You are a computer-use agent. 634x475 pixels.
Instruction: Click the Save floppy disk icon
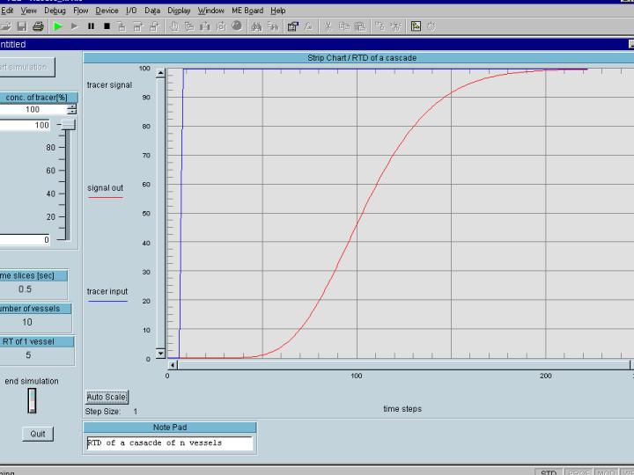tap(22, 26)
